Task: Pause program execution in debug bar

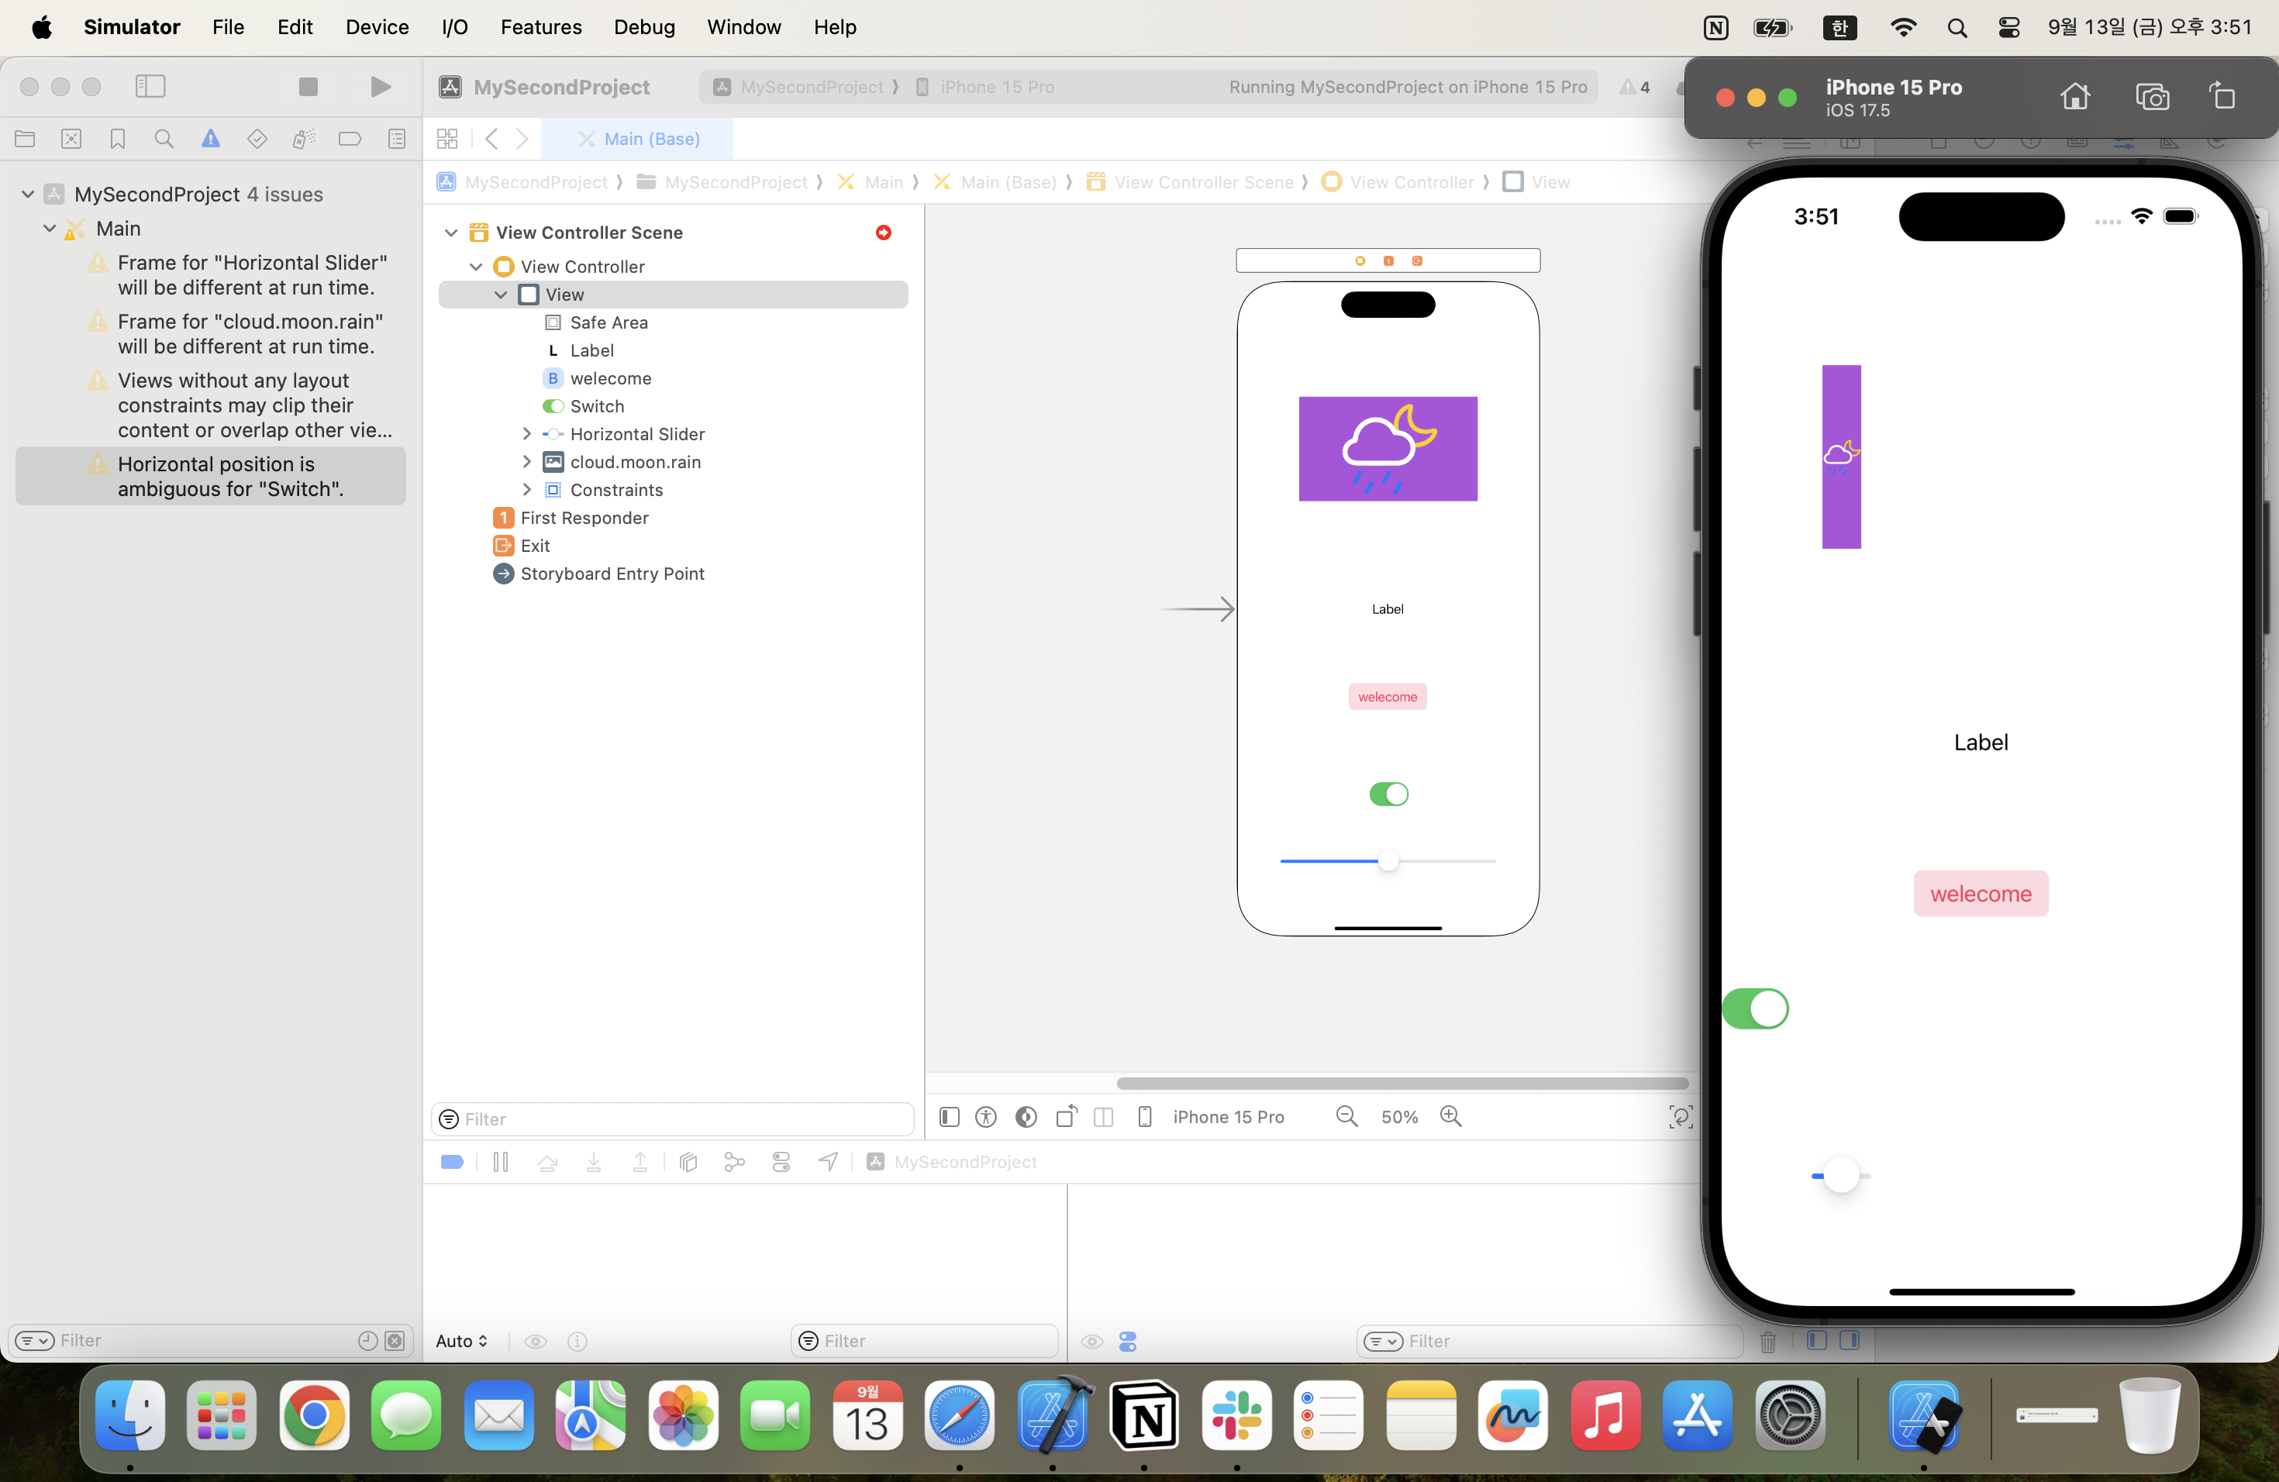Action: pos(500,1161)
